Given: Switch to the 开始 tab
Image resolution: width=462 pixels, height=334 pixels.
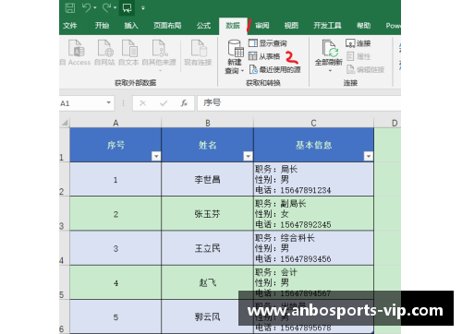Looking at the screenshot, I should point(102,26).
